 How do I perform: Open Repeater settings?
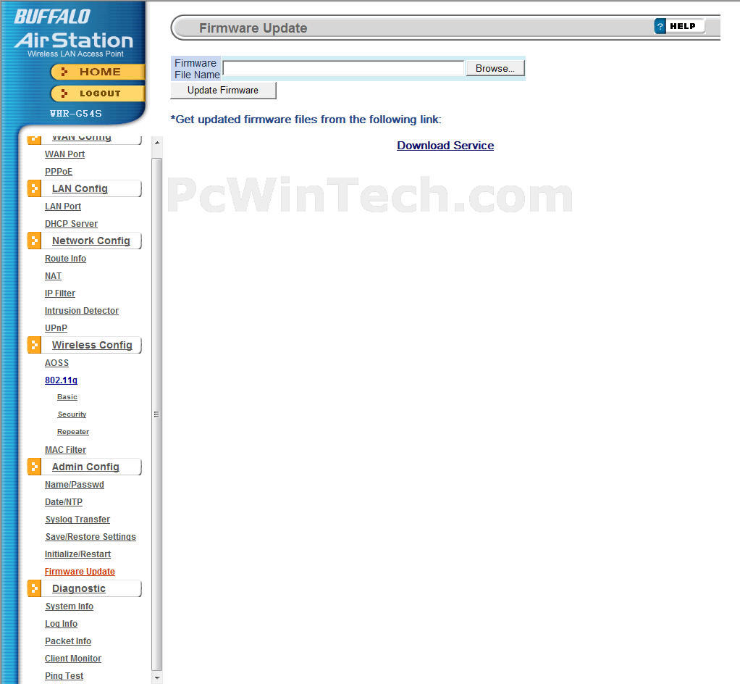pos(73,432)
